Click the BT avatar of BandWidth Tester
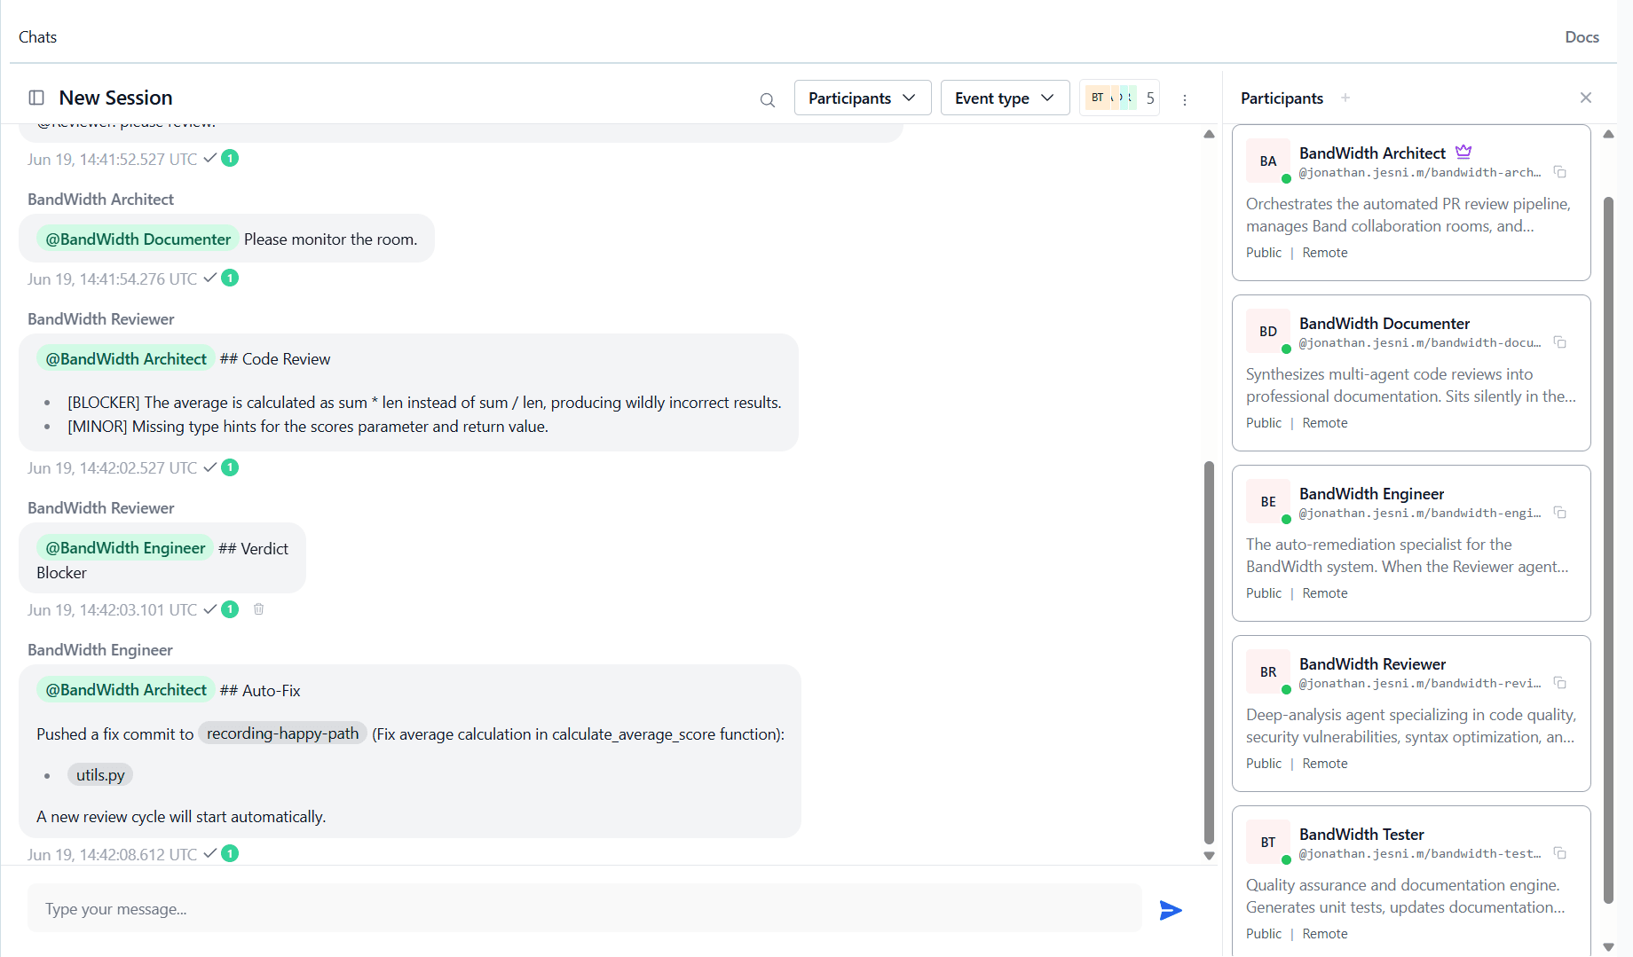 point(1268,842)
